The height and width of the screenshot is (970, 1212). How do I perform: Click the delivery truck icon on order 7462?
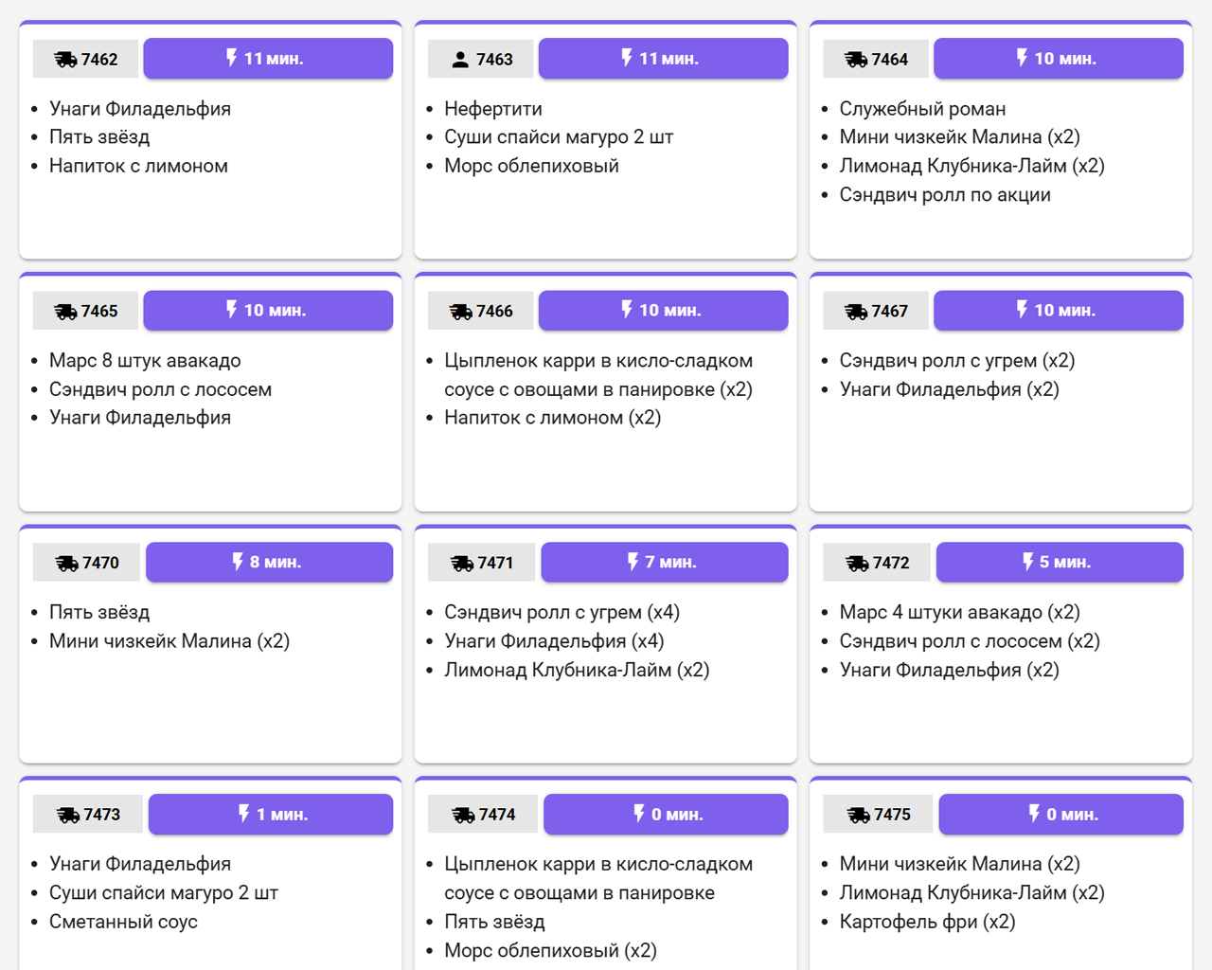pyautogui.click(x=65, y=60)
